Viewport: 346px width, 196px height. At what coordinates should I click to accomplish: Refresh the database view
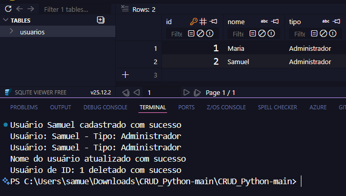click(x=8, y=9)
